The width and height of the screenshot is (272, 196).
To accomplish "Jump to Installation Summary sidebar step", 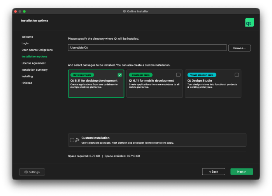I will tap(35, 69).
